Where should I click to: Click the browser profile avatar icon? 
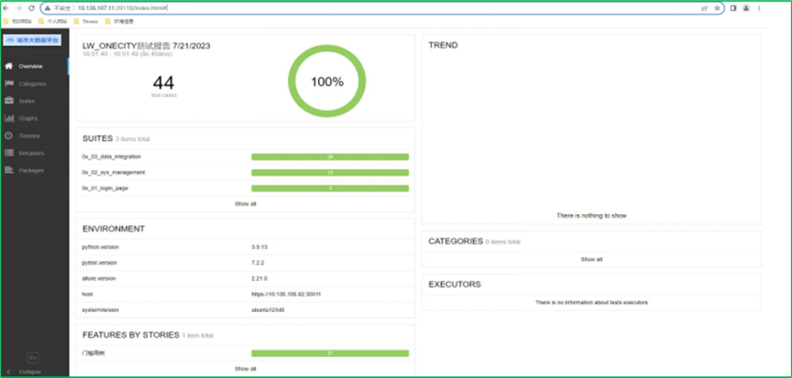747,7
